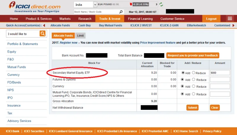Click the Secondary Market Equity amount field
The height and width of the screenshot is (135, 237).
click(x=220, y=73)
